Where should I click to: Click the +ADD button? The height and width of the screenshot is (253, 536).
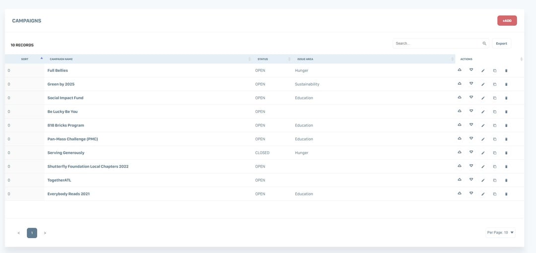507,21
